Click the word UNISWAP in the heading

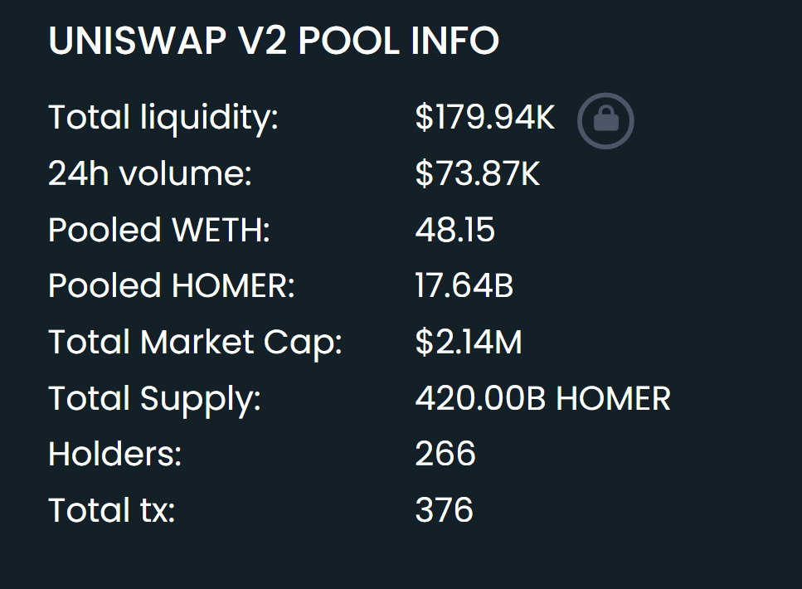(137, 41)
